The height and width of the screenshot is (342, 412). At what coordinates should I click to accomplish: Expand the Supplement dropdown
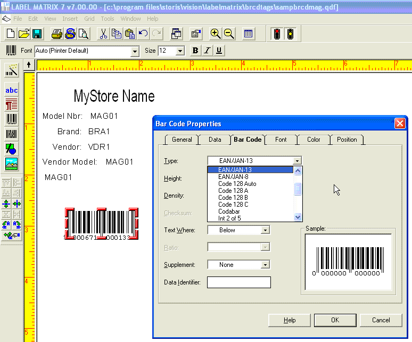coord(265,265)
